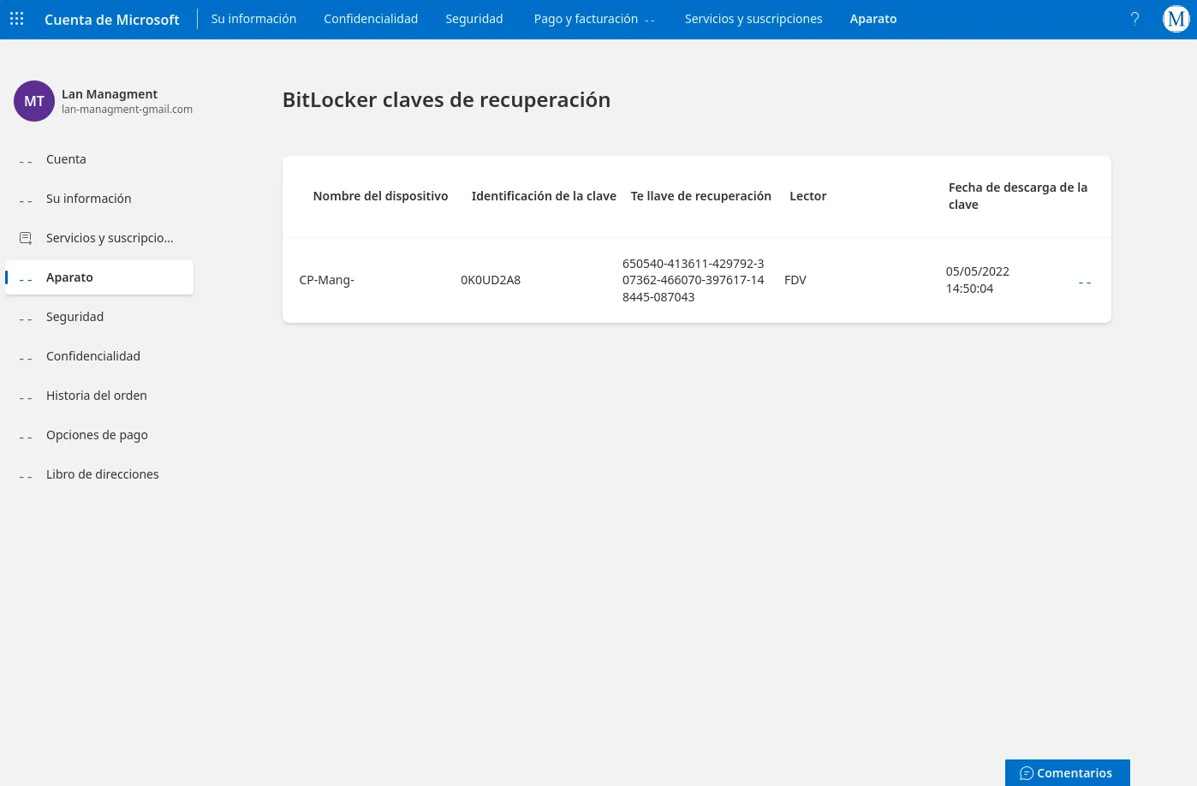Image resolution: width=1197 pixels, height=786 pixels.
Task: Open row options for CP-Mang- device
Action: [1085, 283]
